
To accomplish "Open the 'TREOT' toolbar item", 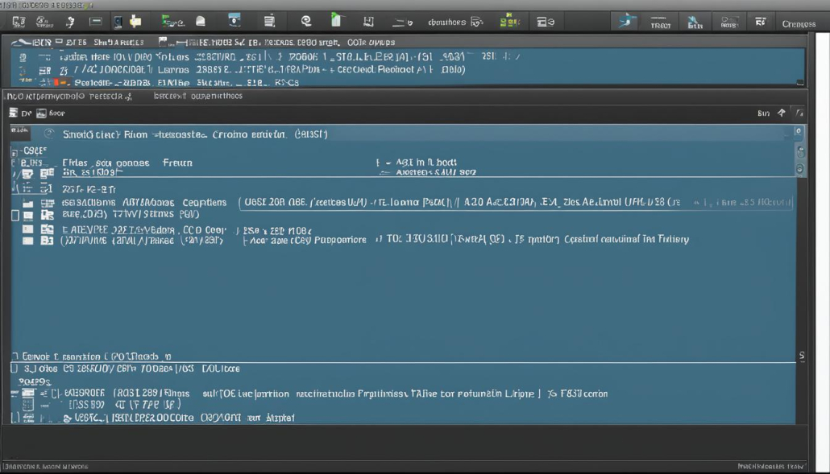I will coord(660,23).
